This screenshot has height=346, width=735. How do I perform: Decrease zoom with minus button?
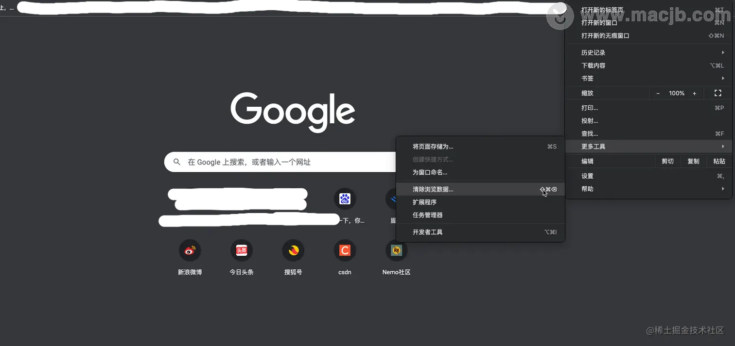pos(658,93)
